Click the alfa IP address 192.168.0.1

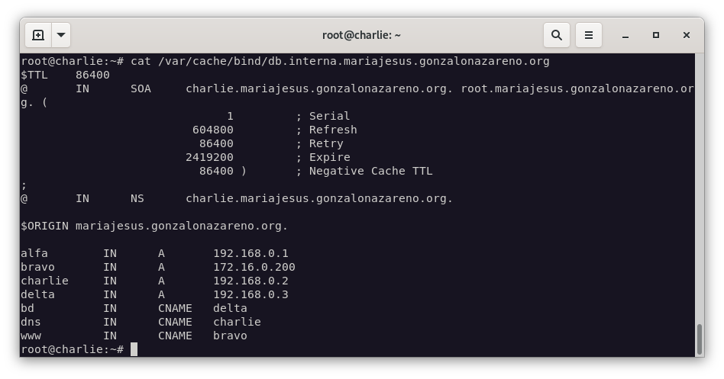[250, 253]
